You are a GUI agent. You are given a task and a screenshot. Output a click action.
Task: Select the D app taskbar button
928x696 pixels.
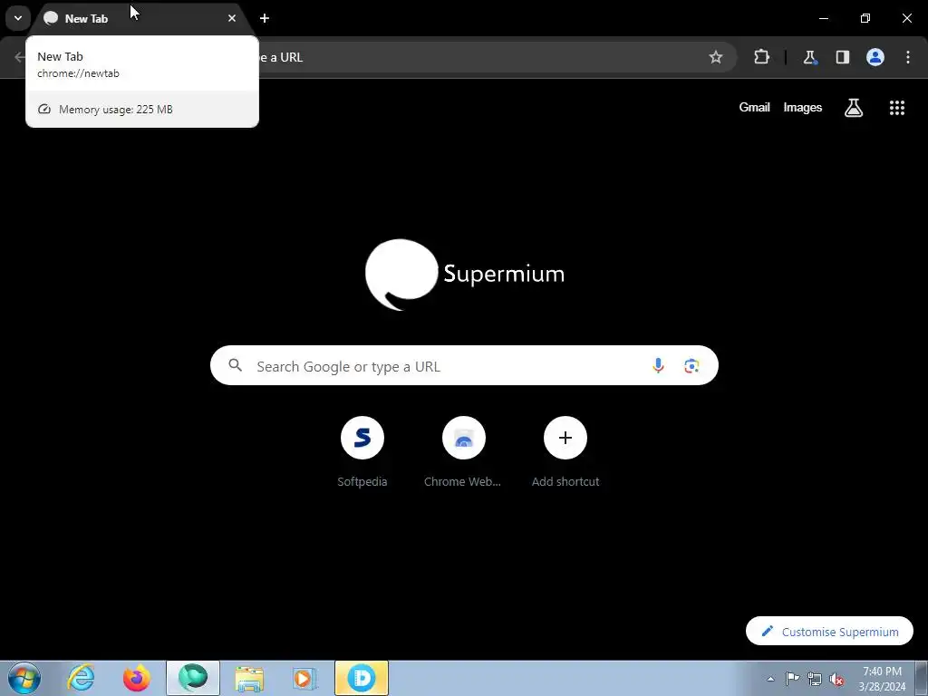362,678
